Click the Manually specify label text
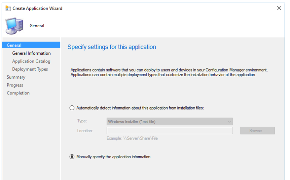Image resolution: width=290 pixels, height=180 pixels. 113,157
